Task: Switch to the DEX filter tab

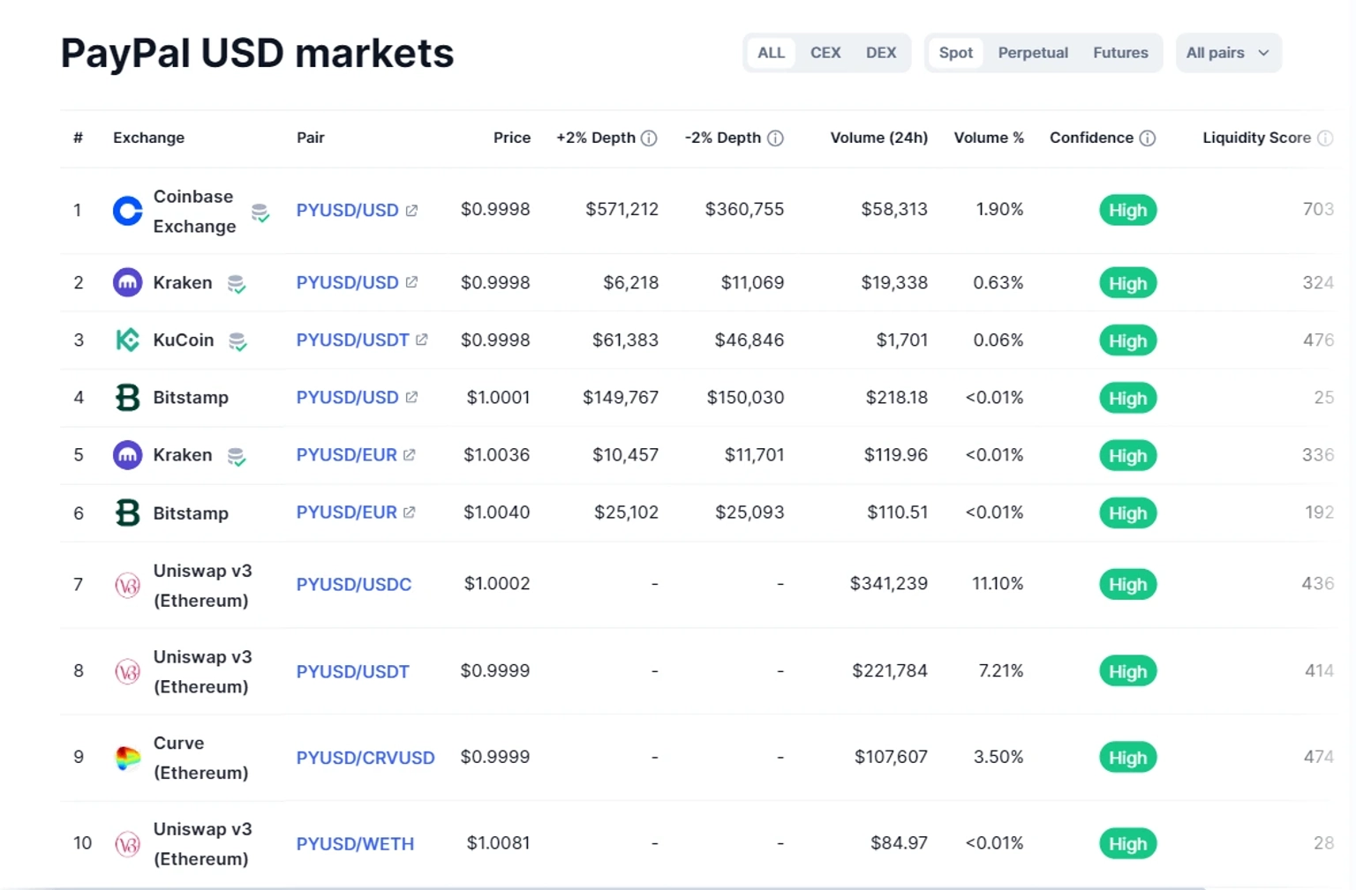Action: (881, 53)
